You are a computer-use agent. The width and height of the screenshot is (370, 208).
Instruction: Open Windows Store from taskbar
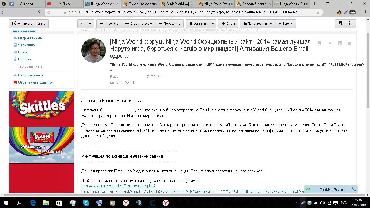click(59, 203)
